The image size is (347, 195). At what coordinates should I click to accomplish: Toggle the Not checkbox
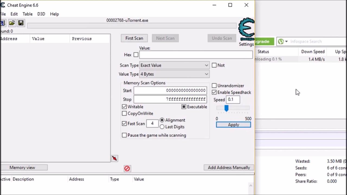(214, 65)
